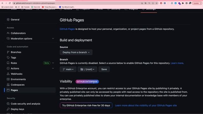Viewport: 203px width, 114px height.
Task: Click the Code and automation sidebar header
Action: click(x=17, y=47)
